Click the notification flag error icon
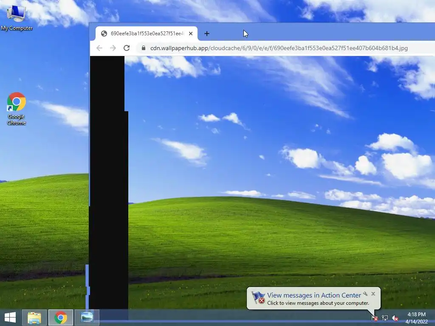 pos(258,298)
